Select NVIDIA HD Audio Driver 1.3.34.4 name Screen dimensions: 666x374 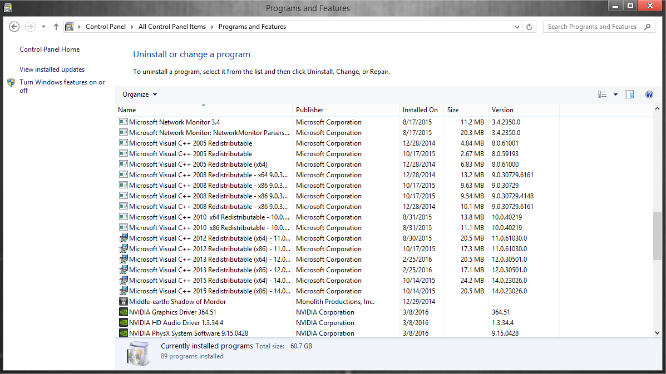click(176, 323)
